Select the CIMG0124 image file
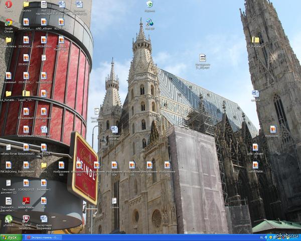 point(44,147)
